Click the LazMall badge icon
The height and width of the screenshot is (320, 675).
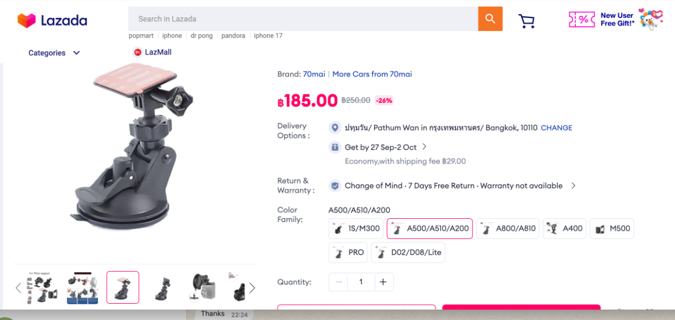(x=137, y=52)
